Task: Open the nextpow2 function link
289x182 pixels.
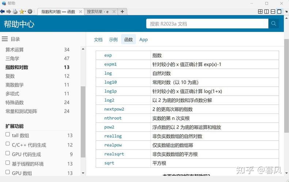Action: [x=114, y=109]
